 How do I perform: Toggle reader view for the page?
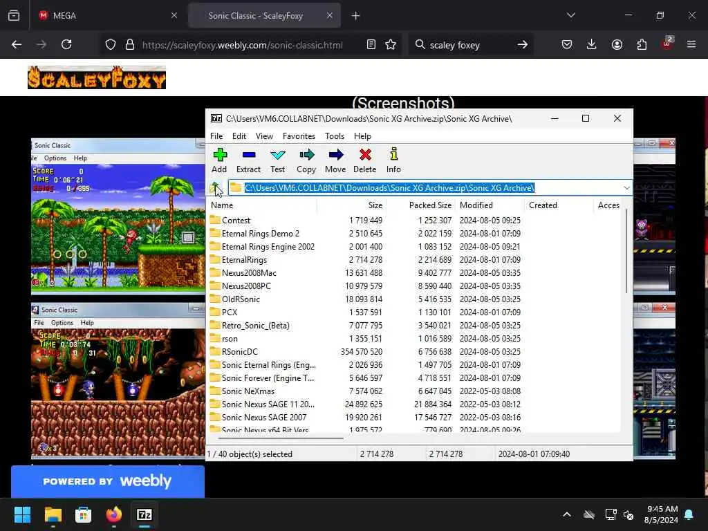(x=371, y=45)
